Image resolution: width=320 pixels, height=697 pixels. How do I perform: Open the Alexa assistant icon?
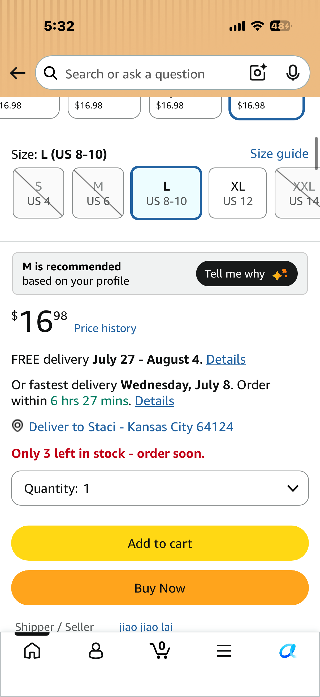pos(288,650)
